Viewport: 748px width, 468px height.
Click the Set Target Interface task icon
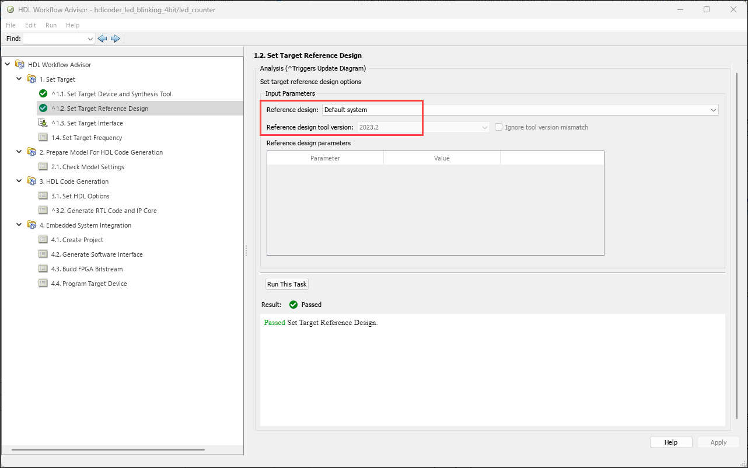(43, 123)
